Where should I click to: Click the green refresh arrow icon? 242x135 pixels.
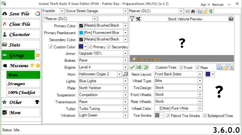click(211, 11)
